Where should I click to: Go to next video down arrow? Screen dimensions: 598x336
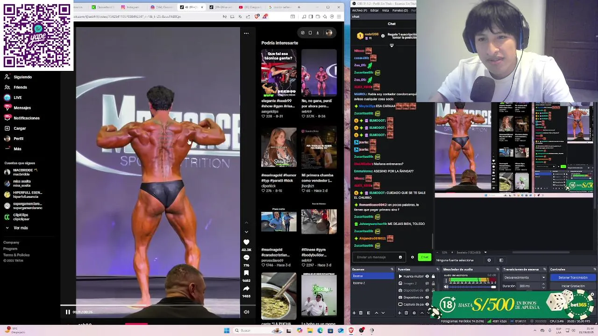point(246,231)
